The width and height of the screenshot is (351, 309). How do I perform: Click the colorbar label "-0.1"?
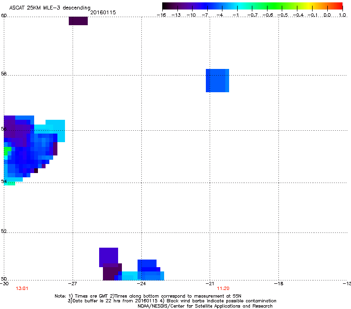313,15
